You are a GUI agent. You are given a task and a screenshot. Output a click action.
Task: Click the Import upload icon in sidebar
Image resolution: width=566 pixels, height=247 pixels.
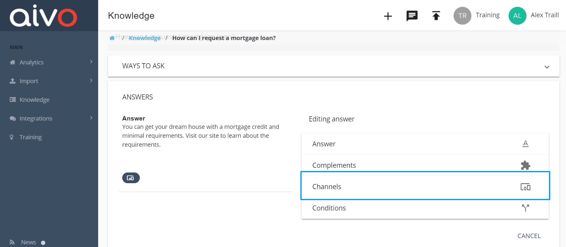pyautogui.click(x=12, y=81)
